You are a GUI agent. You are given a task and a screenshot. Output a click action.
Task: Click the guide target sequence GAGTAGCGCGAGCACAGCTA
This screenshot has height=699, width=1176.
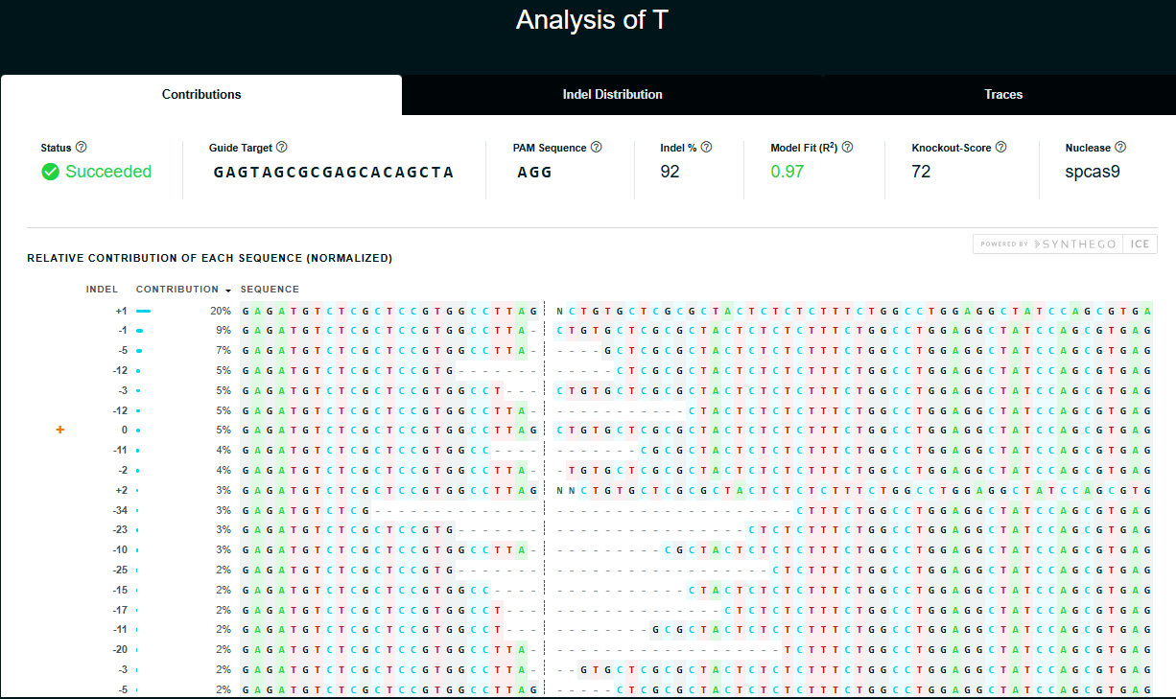pos(333,173)
